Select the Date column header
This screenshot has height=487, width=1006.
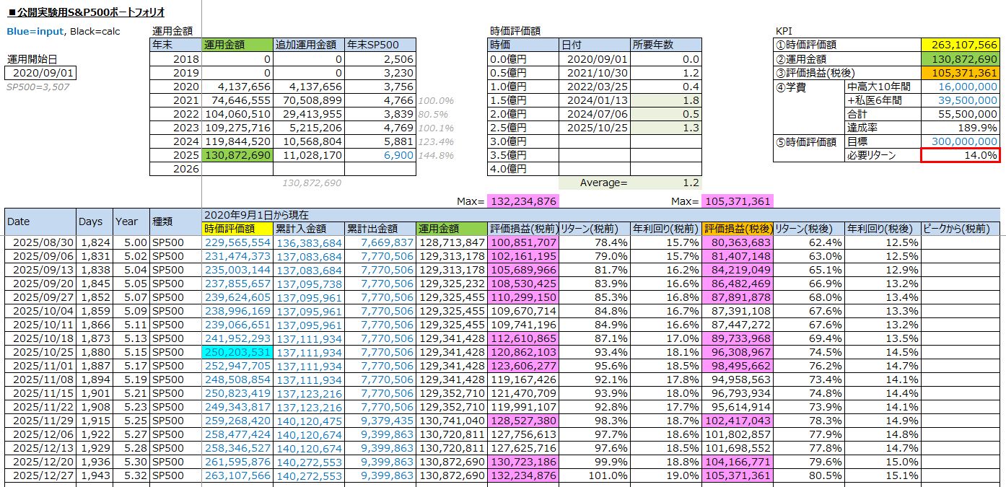coord(40,221)
